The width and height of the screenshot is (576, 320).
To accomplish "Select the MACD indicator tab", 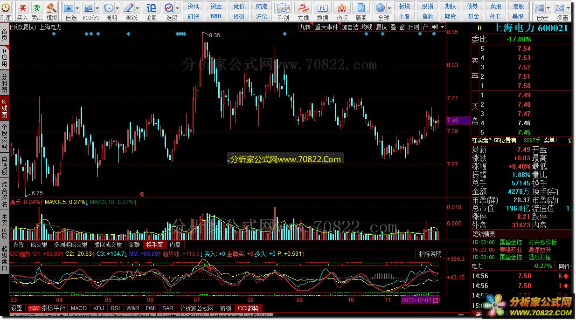I will click(79, 308).
